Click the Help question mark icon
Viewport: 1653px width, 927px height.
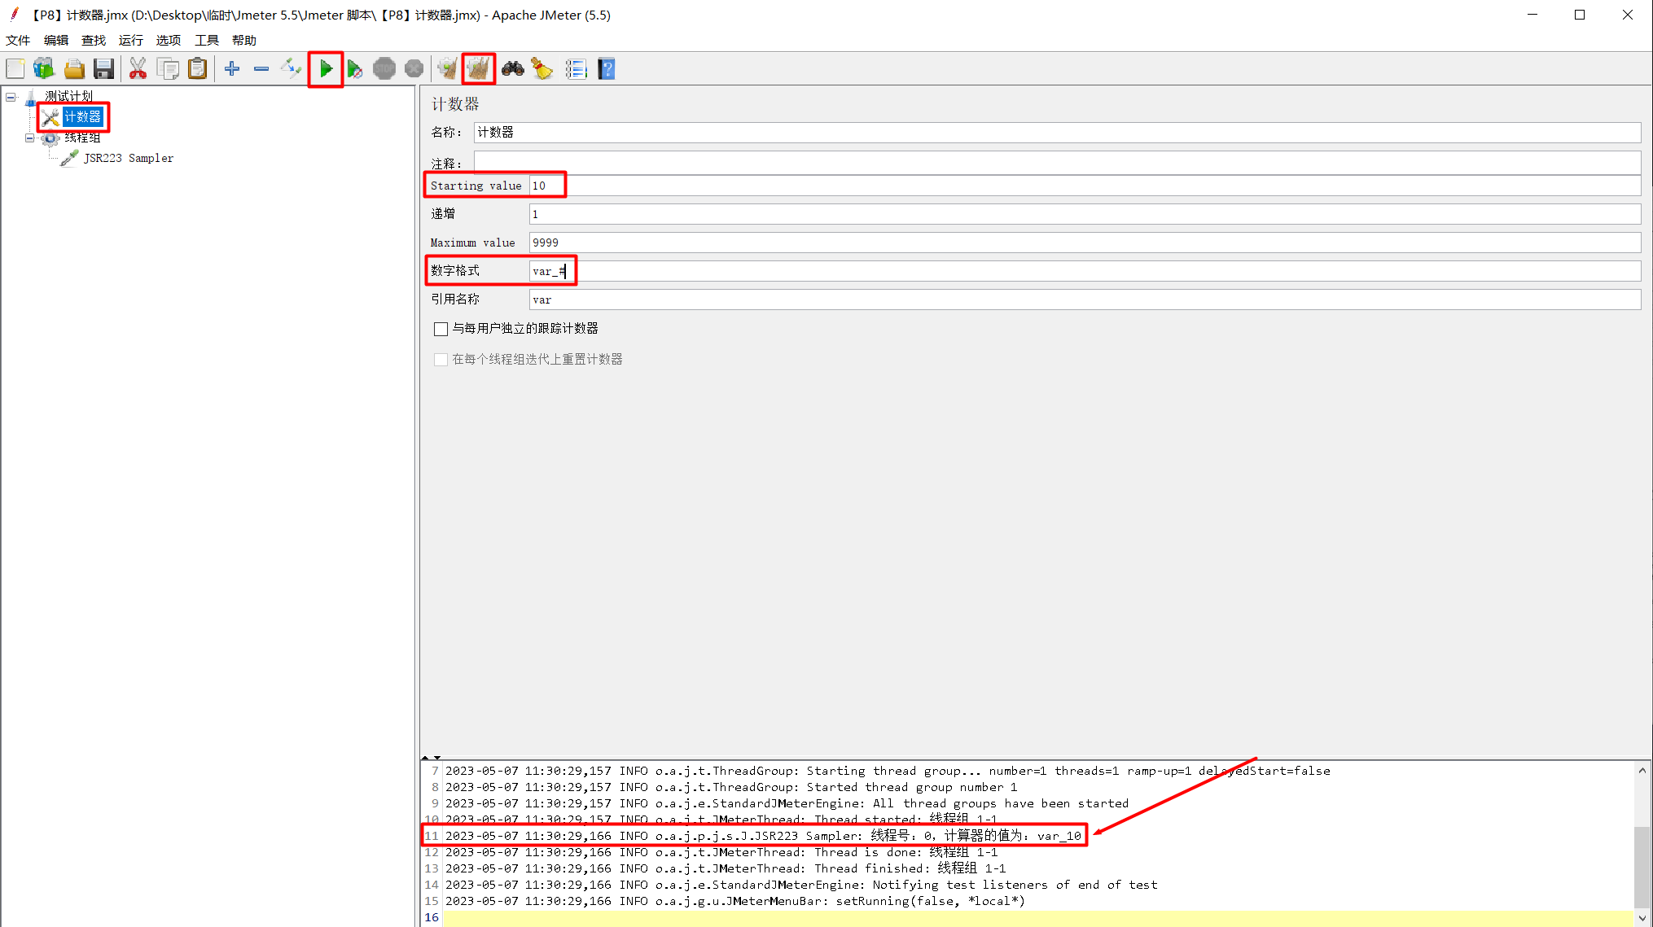click(606, 69)
